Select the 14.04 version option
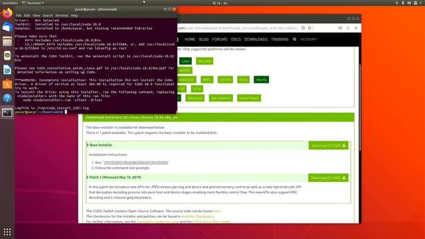 point(197,89)
